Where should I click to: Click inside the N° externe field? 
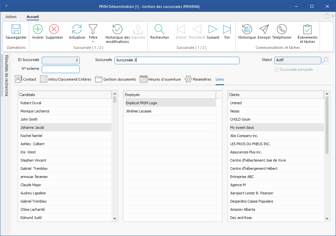61,69
